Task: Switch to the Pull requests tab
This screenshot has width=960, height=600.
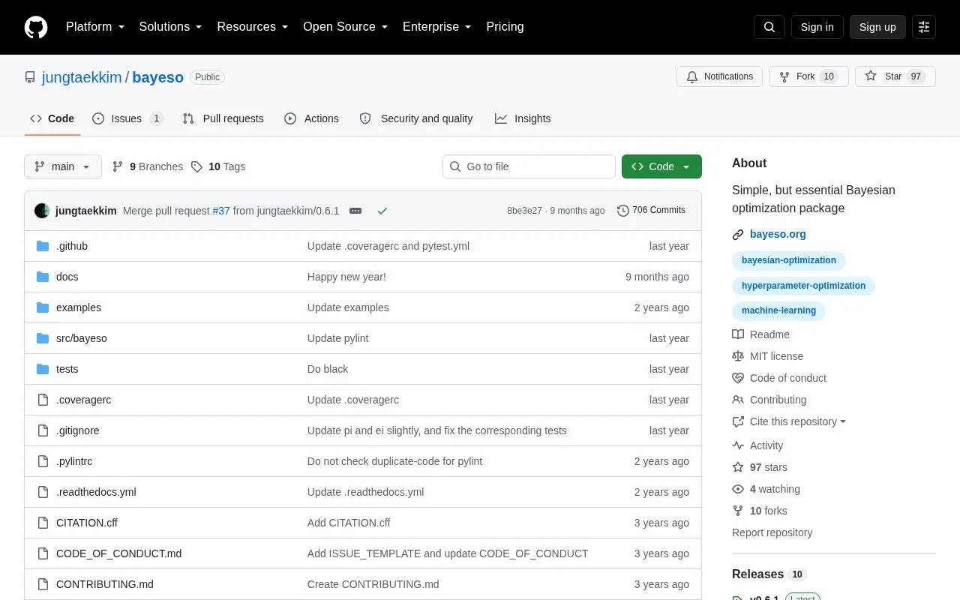Action: 223,118
